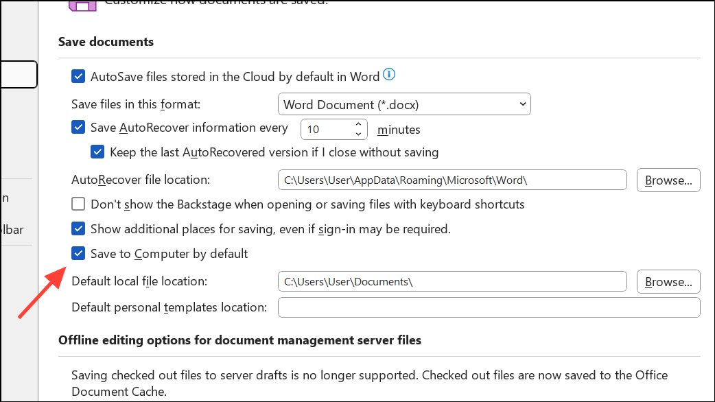
Task: Disable Save to Computer by default
Action: tap(78, 253)
